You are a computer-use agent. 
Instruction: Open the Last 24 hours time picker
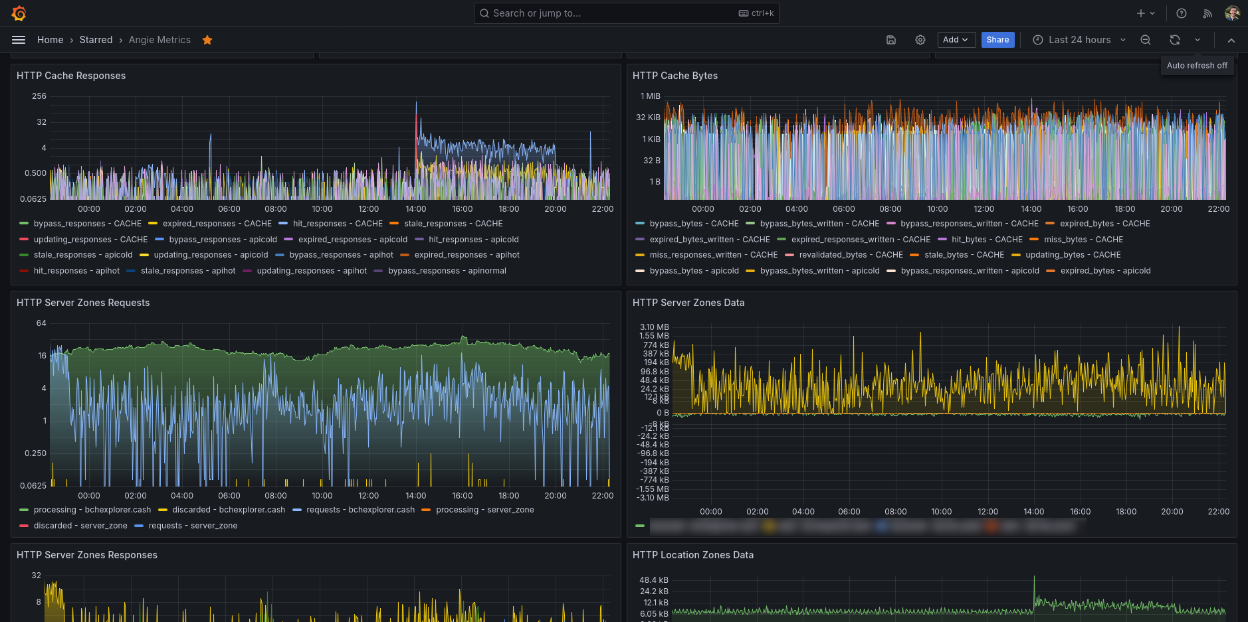pyautogui.click(x=1079, y=40)
